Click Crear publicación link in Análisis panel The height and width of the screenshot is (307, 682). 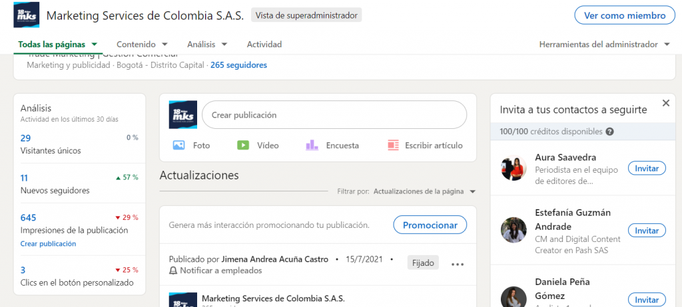tap(48, 244)
